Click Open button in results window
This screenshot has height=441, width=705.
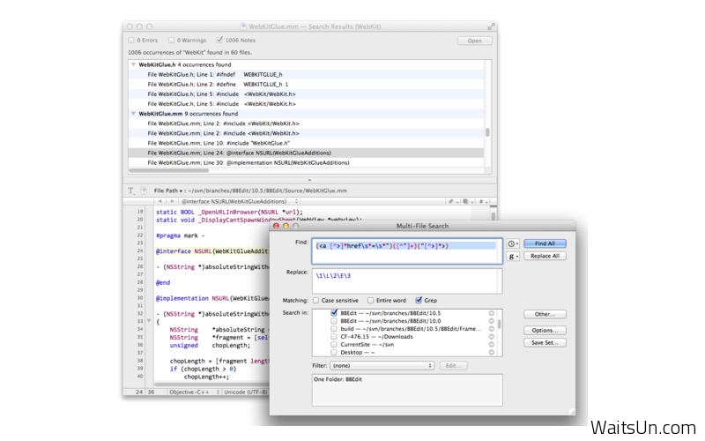point(474,41)
